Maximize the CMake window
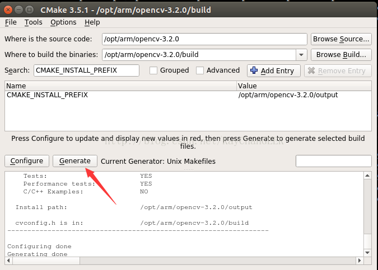 tap(30, 10)
